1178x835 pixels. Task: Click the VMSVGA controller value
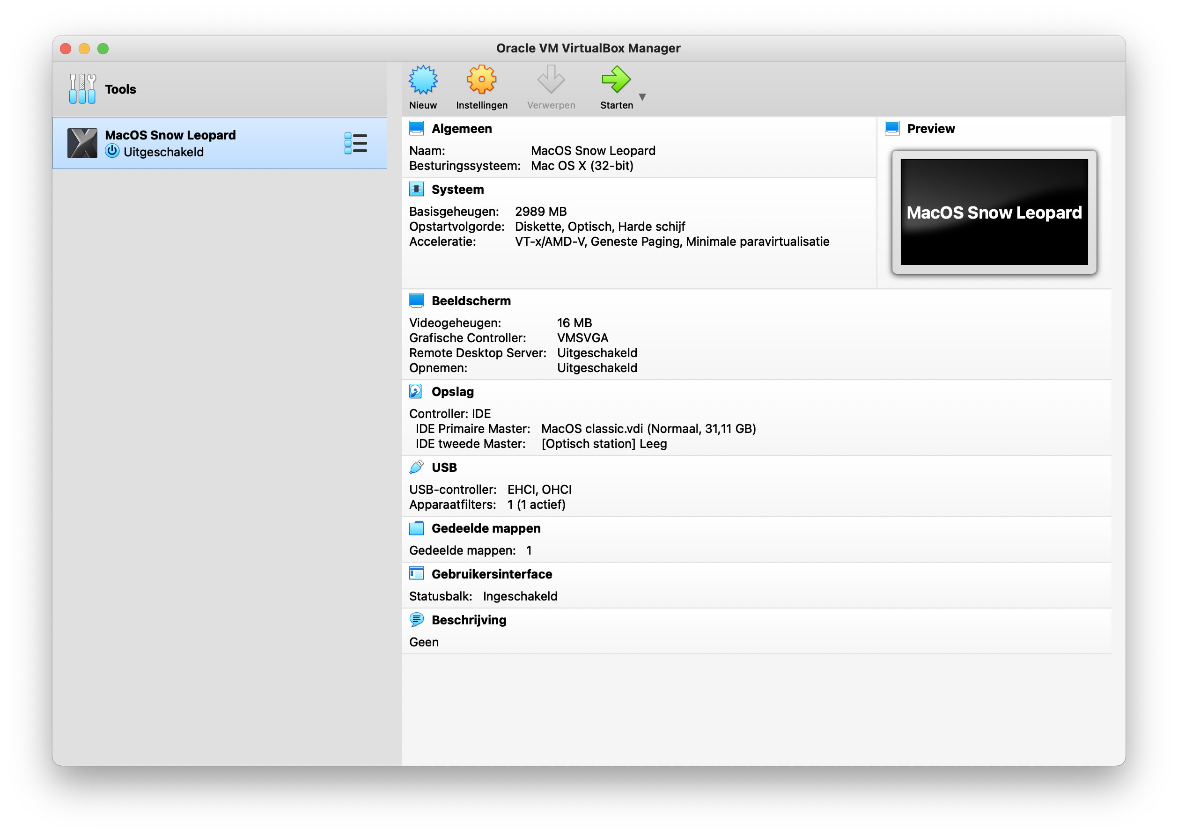pos(582,338)
